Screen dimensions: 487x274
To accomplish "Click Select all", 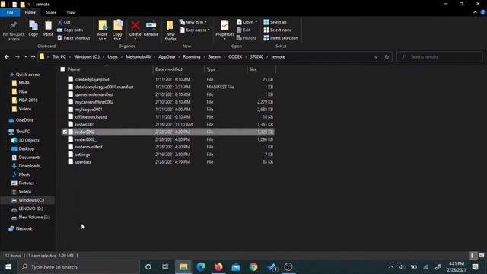I will pyautogui.click(x=275, y=22).
